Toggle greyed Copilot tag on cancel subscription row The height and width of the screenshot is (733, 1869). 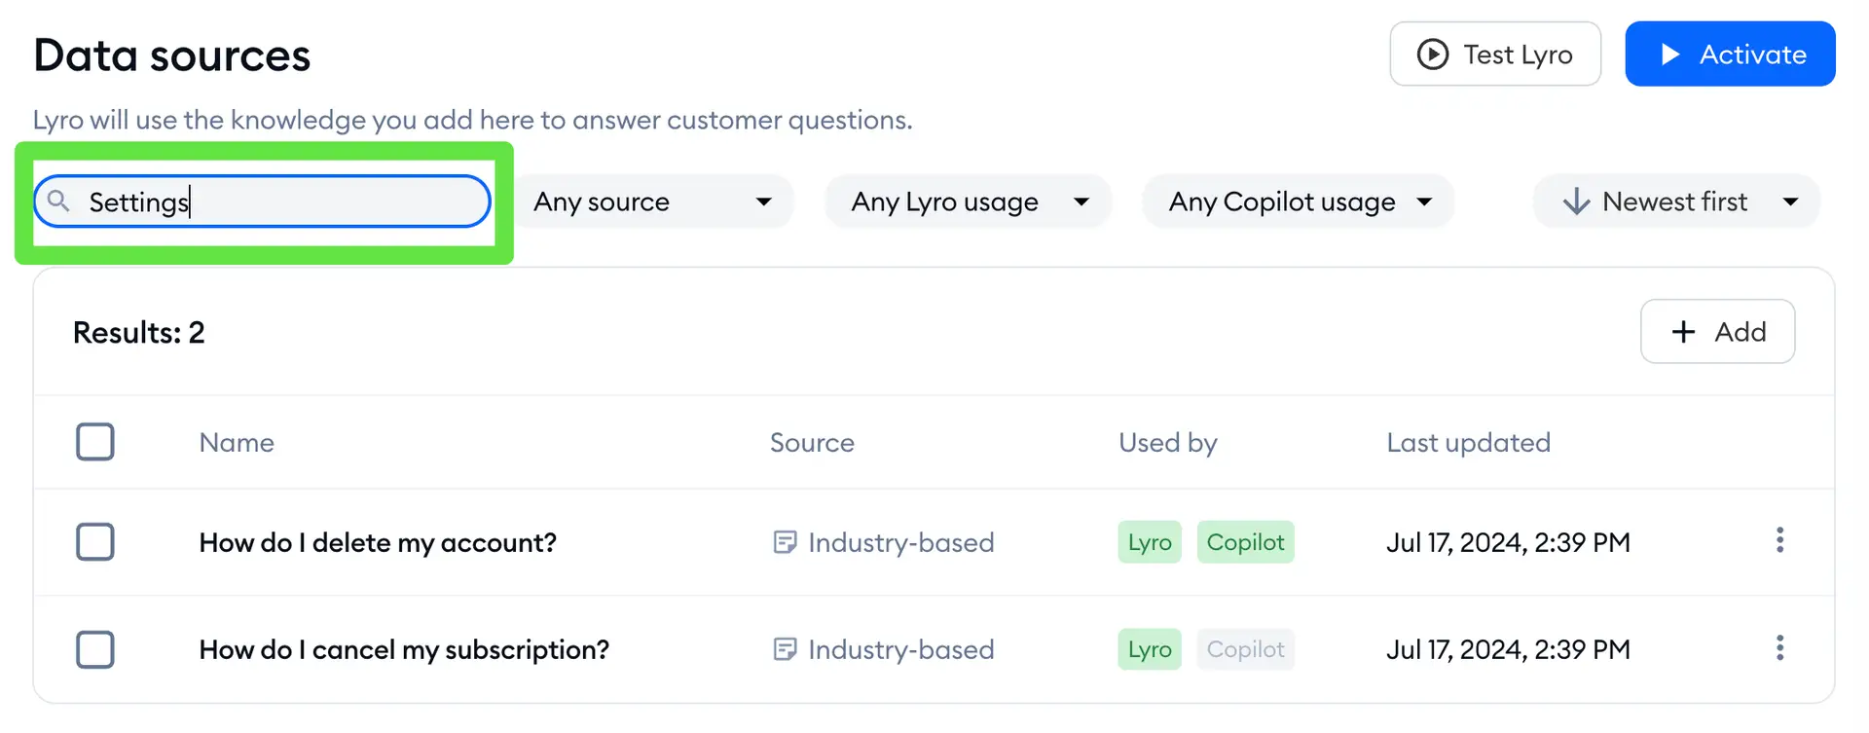click(1245, 649)
